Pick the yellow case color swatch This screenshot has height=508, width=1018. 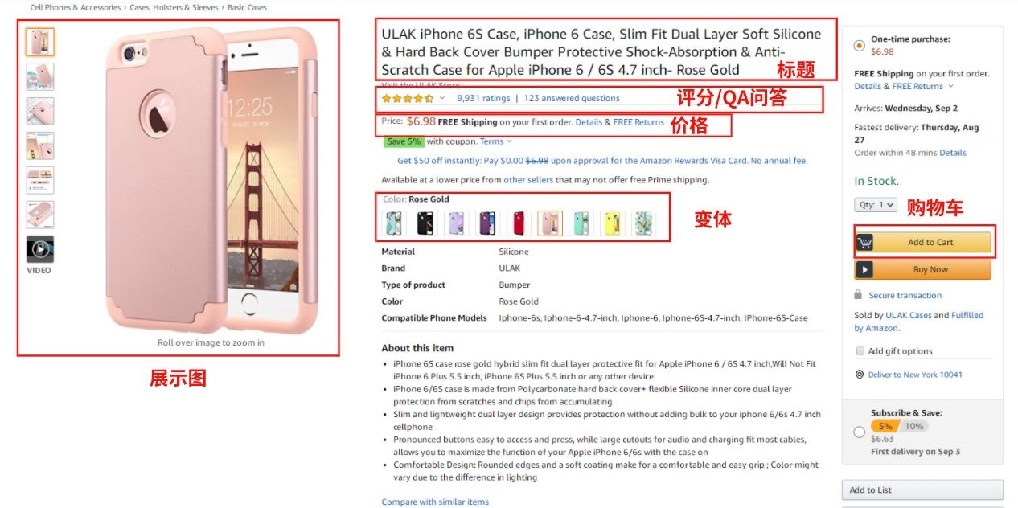click(613, 223)
